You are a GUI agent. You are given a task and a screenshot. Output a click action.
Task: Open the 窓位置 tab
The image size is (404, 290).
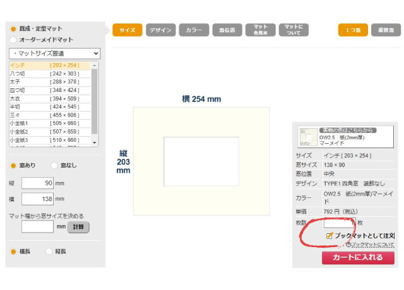point(227,30)
